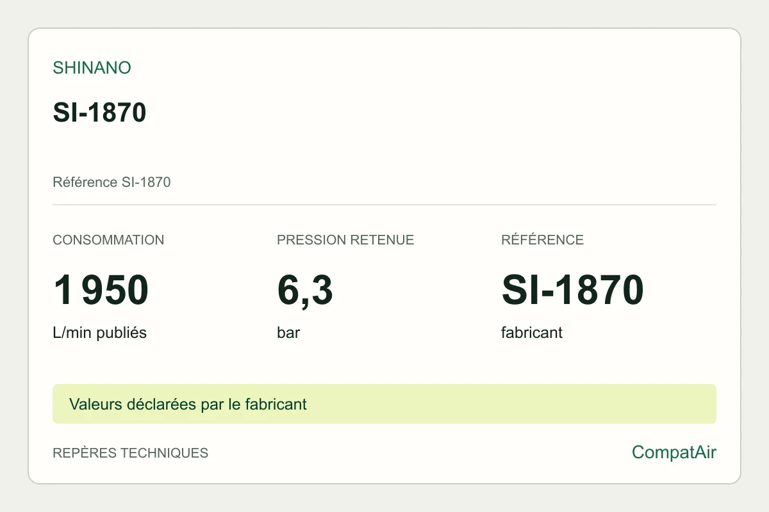Viewport: 769px width, 512px height.
Task: Click the "Valeurs déclarées par le fabricant" banner
Action: click(384, 404)
